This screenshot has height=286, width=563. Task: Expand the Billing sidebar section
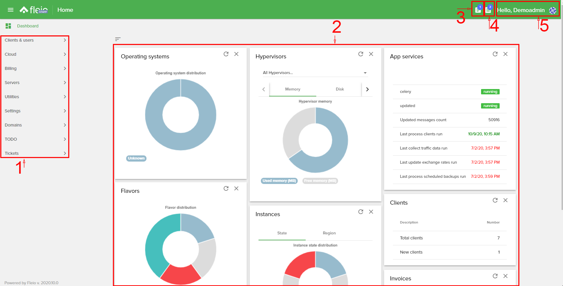pos(35,68)
